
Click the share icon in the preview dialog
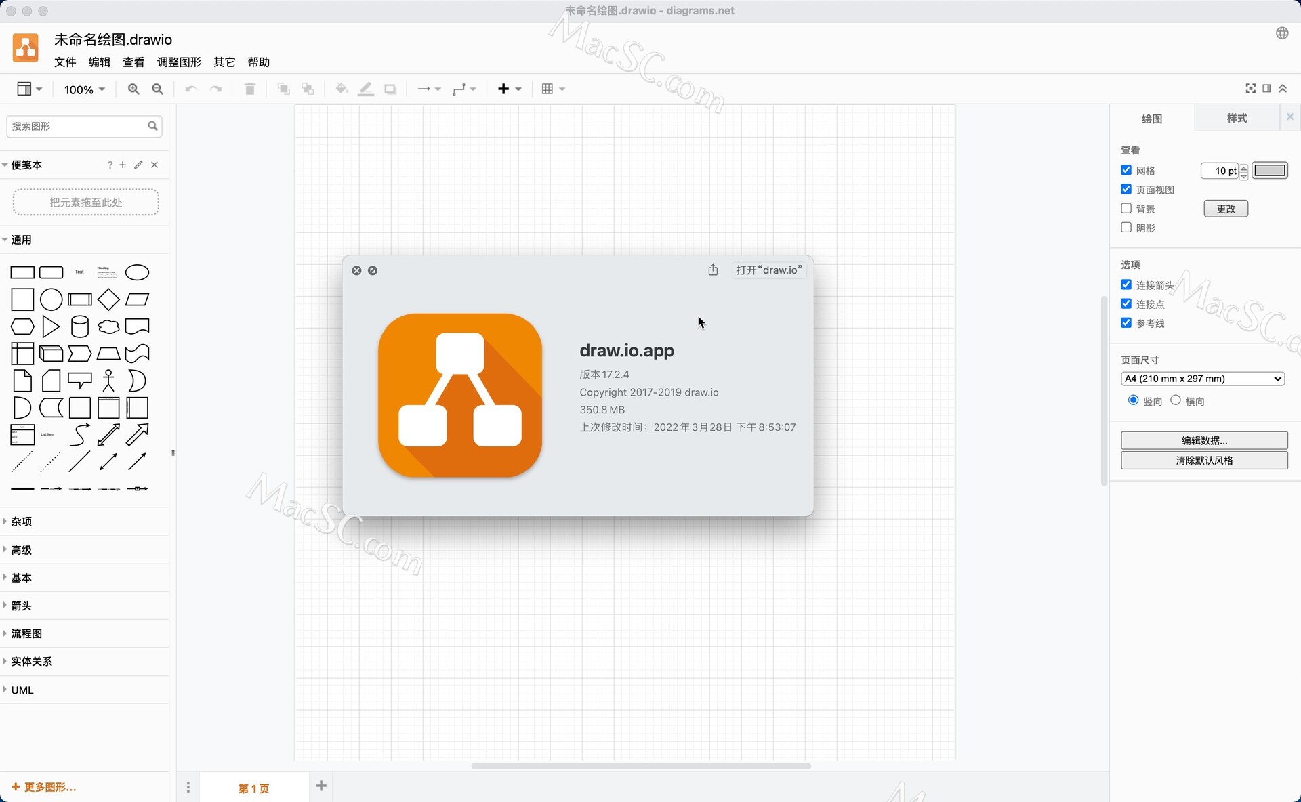coord(713,270)
